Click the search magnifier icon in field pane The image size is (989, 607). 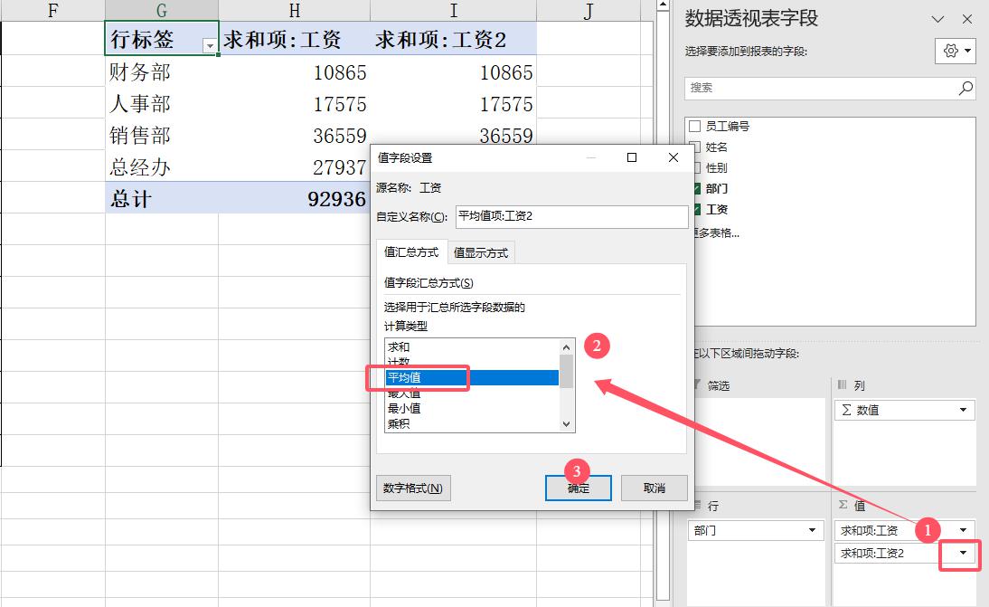[965, 89]
